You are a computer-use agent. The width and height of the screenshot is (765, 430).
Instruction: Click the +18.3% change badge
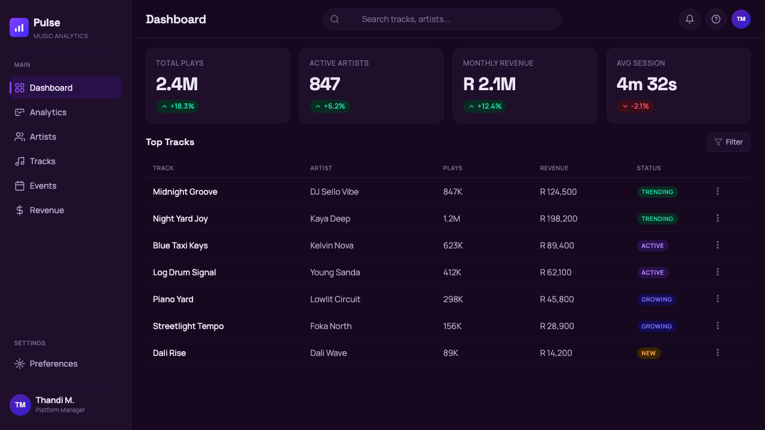(178, 106)
